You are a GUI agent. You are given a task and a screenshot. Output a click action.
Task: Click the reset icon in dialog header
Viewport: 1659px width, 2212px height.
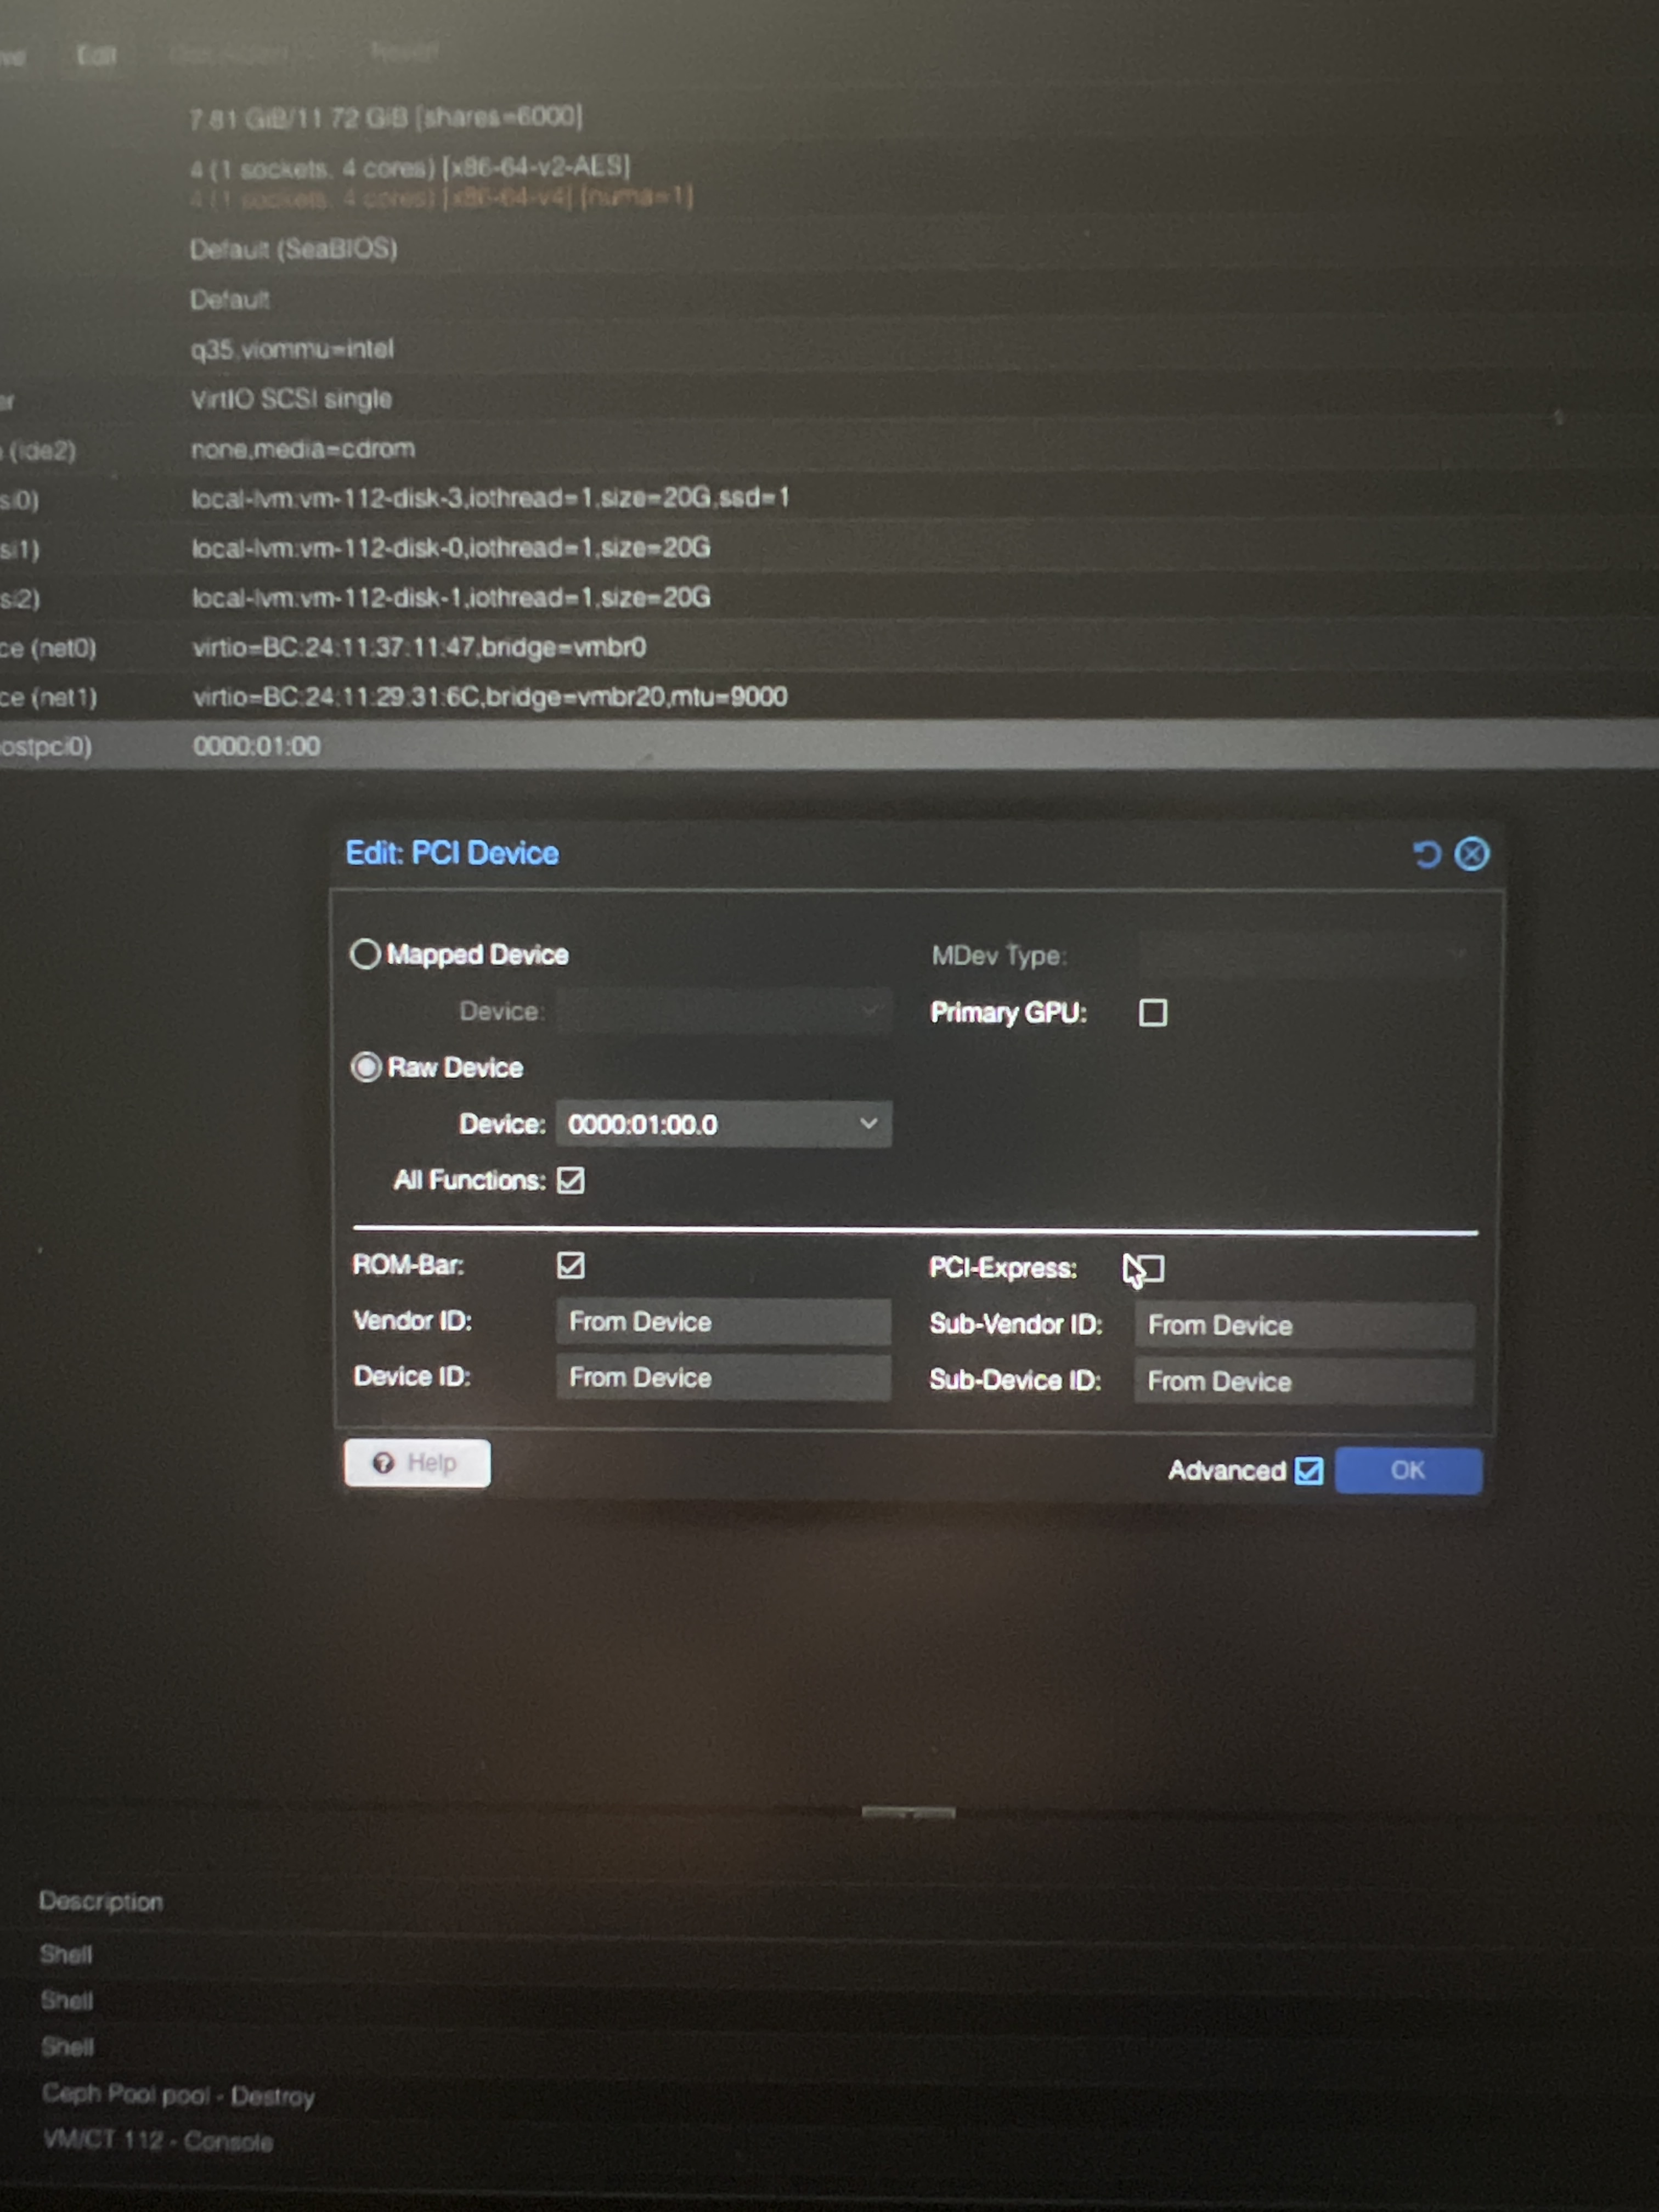pos(1427,854)
